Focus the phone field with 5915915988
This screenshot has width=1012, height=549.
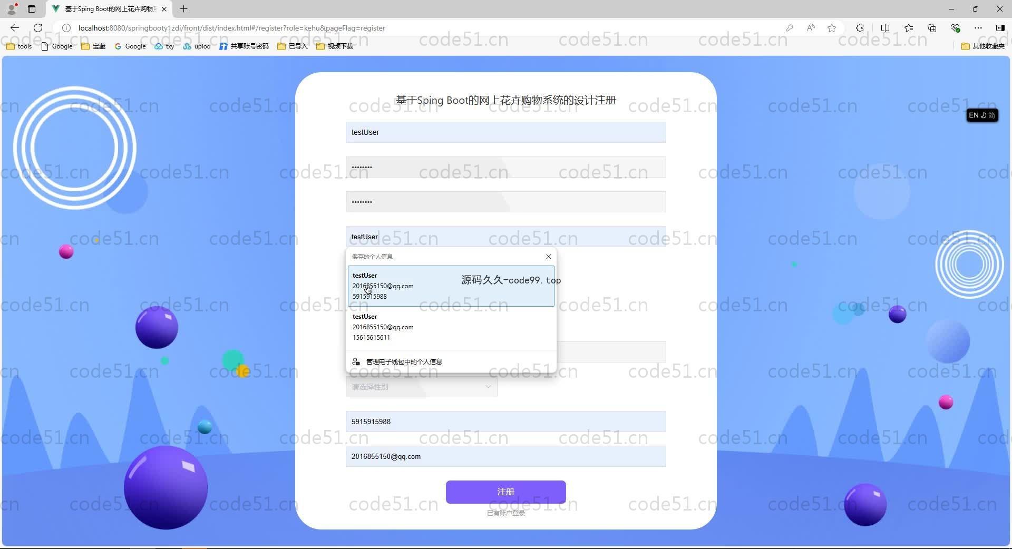pyautogui.click(x=506, y=421)
